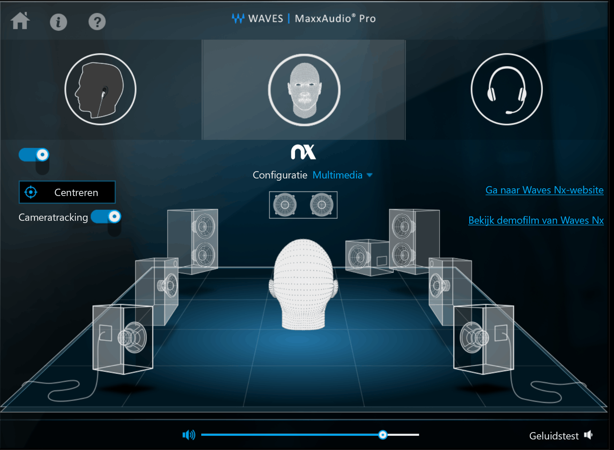Image resolution: width=614 pixels, height=450 pixels.
Task: Click the 3D dotted head model
Action: pos(303,285)
